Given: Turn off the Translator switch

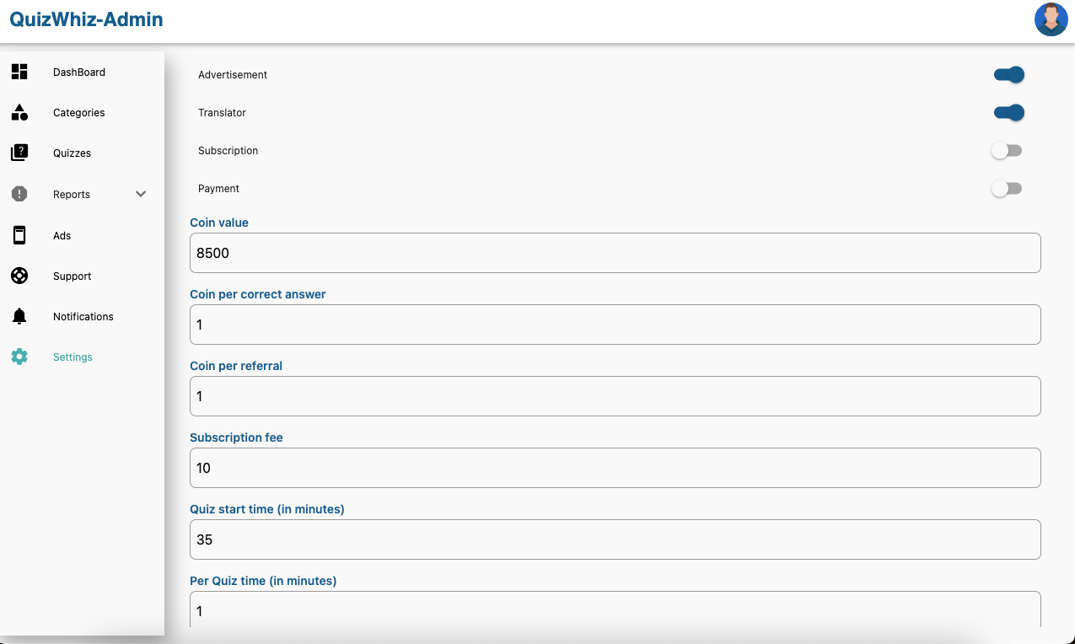Looking at the screenshot, I should pos(1008,113).
